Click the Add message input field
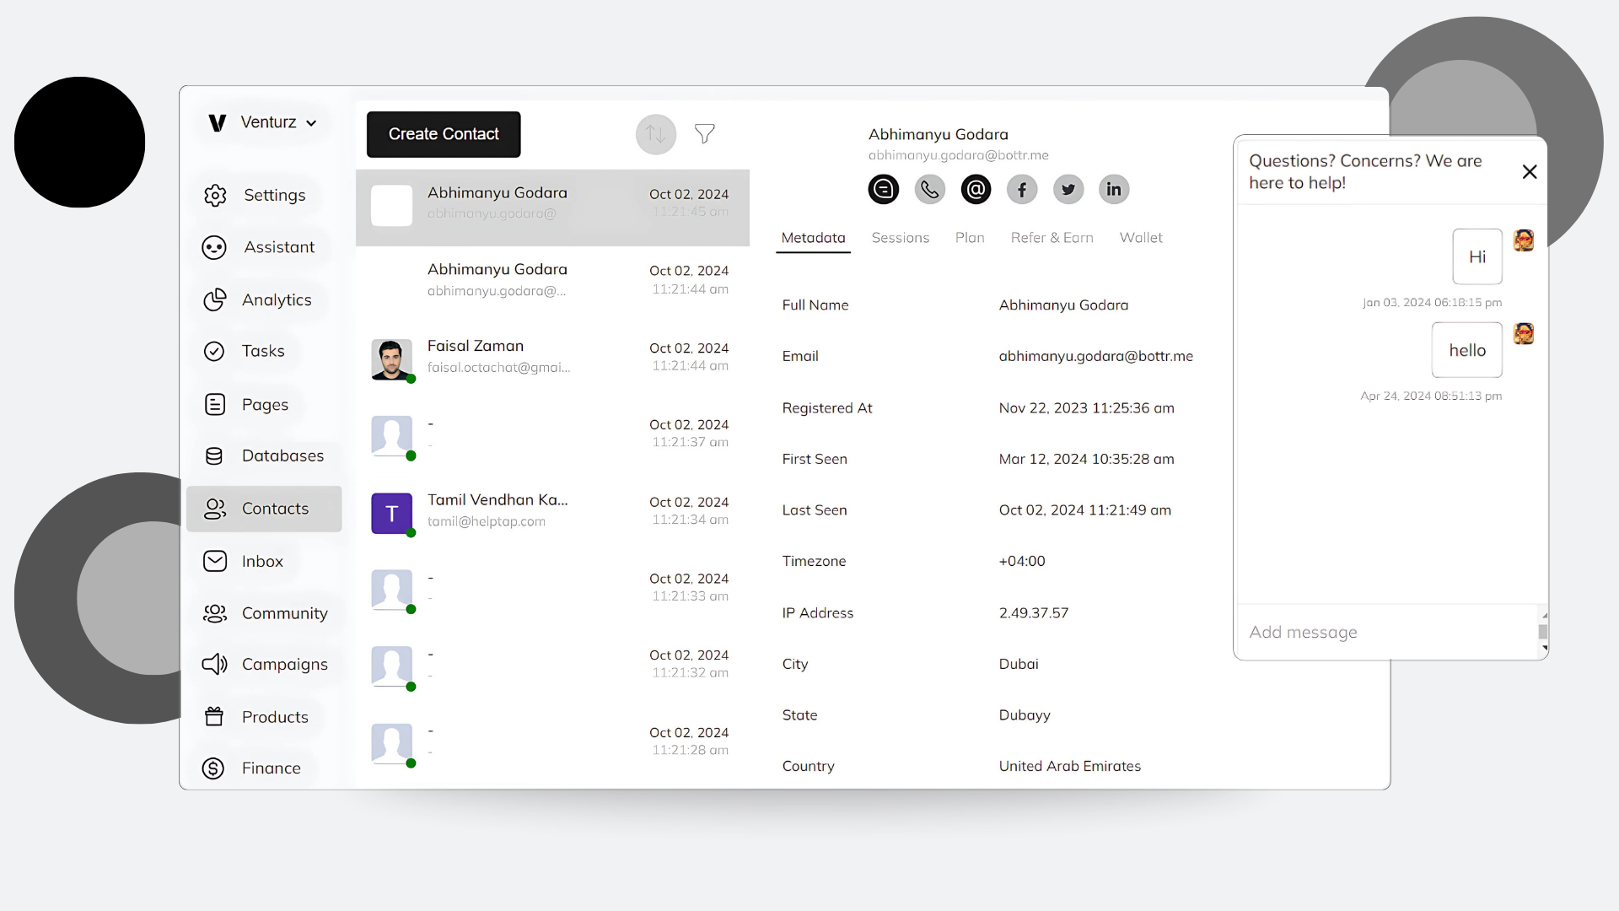The width and height of the screenshot is (1619, 911). click(x=1349, y=632)
